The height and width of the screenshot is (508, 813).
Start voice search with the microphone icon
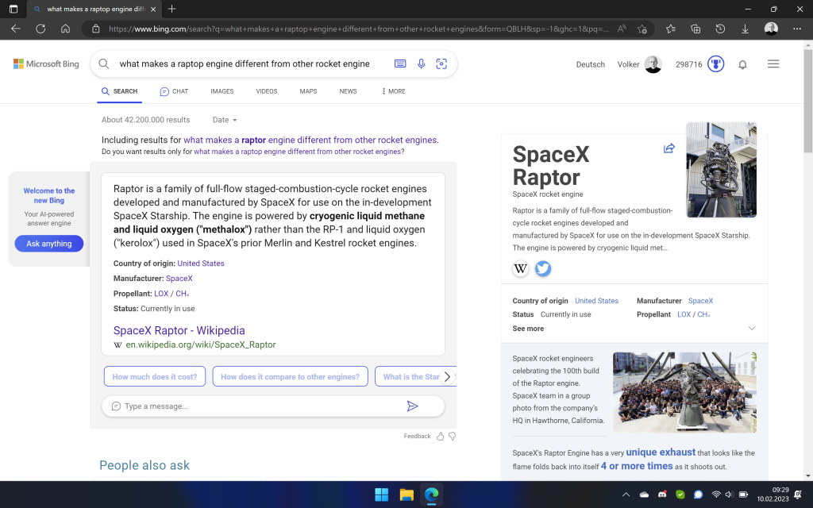[422, 63]
